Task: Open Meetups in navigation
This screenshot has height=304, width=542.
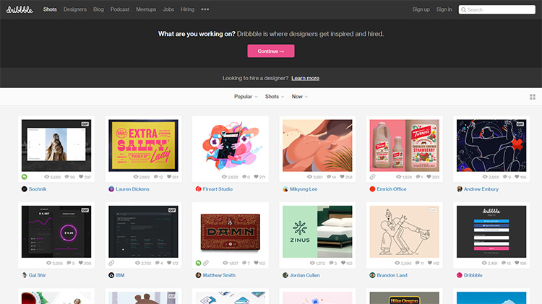Action: click(x=146, y=9)
